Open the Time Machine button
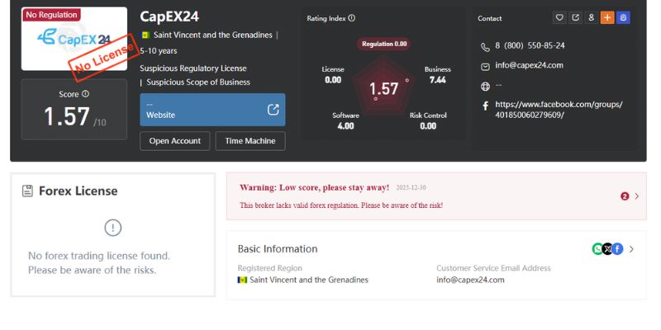The width and height of the screenshot is (661, 330). click(250, 141)
